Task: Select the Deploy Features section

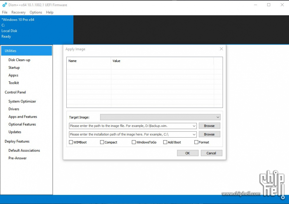Action: click(x=17, y=141)
